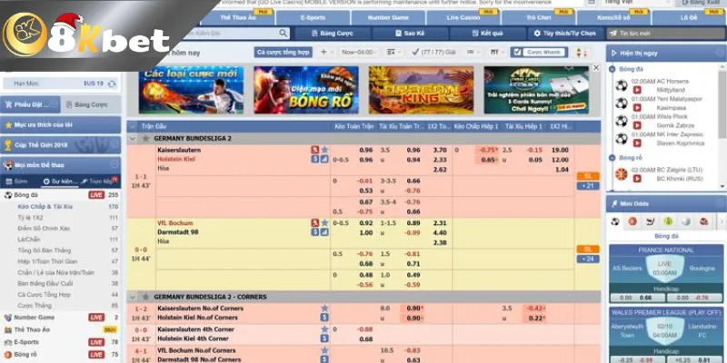
Task: Open live stream icon for VfL Bochum match
Action: (314, 222)
